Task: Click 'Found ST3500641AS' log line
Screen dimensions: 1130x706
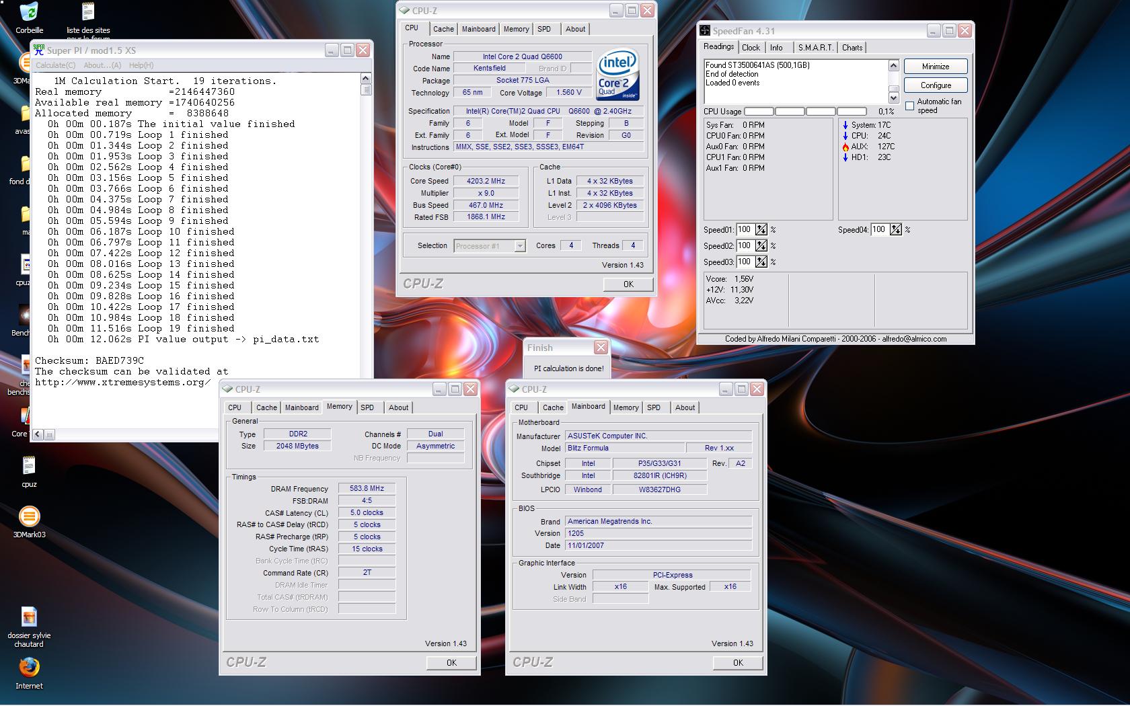Action: click(757, 65)
